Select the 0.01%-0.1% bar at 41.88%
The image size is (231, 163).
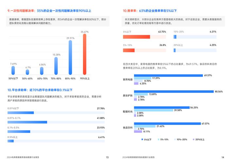point(27,122)
